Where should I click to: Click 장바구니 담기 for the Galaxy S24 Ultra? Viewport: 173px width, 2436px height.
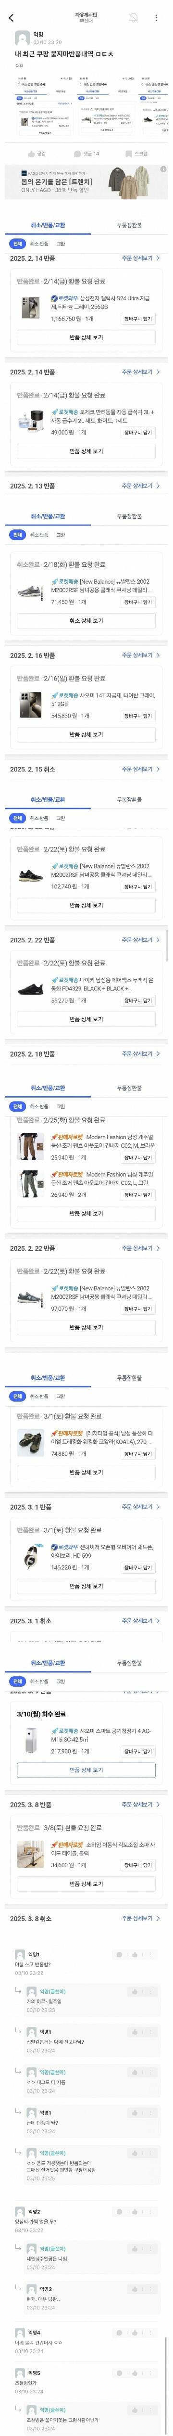click(x=138, y=319)
